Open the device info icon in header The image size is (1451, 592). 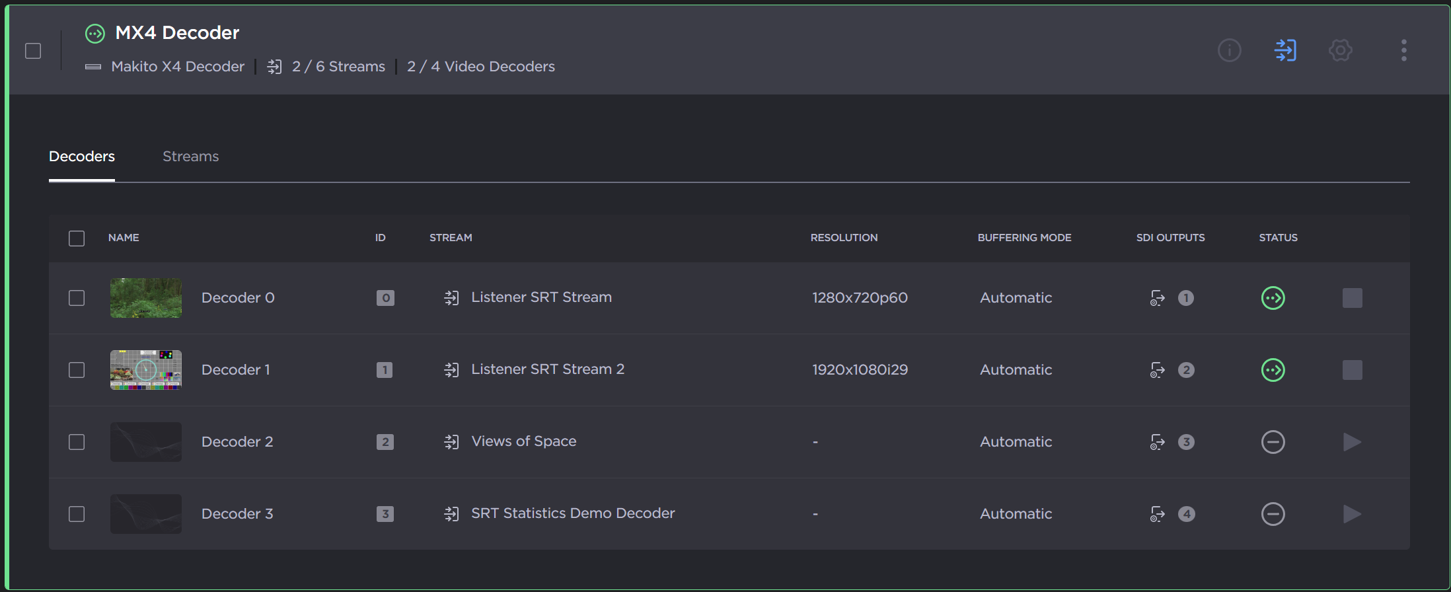click(x=1229, y=50)
